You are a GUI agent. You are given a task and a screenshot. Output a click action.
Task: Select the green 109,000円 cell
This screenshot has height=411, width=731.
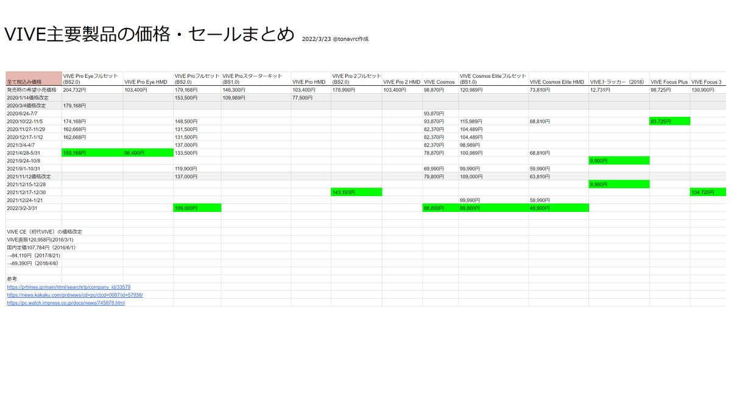(x=197, y=208)
